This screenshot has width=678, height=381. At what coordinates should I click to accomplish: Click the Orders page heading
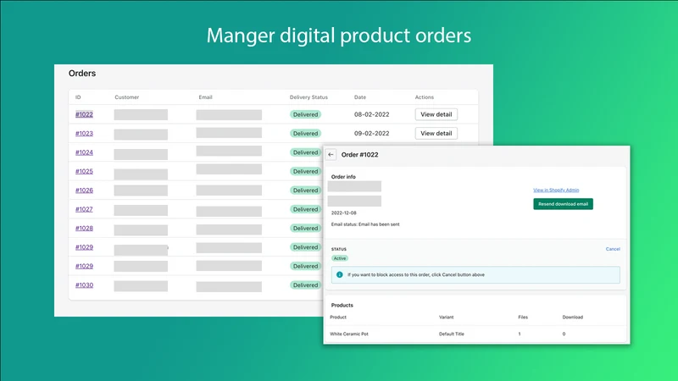[x=82, y=74]
